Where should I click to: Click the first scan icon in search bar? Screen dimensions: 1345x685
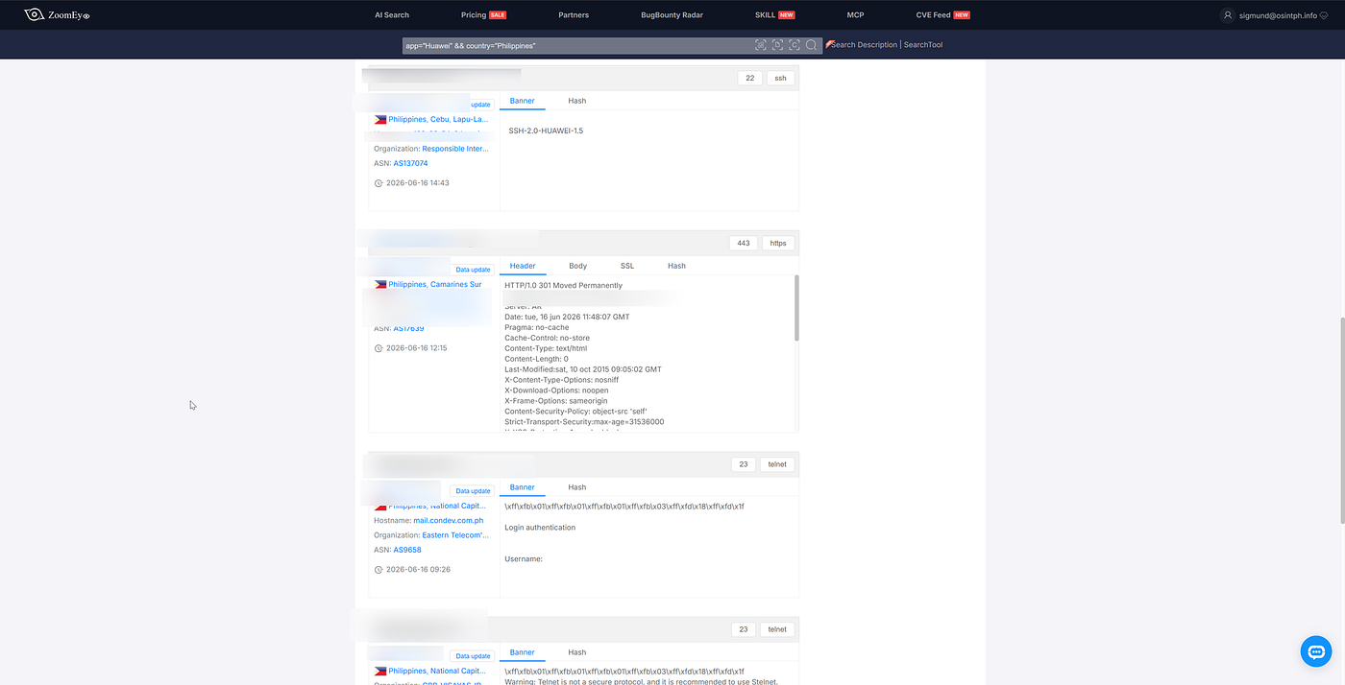pyautogui.click(x=761, y=45)
